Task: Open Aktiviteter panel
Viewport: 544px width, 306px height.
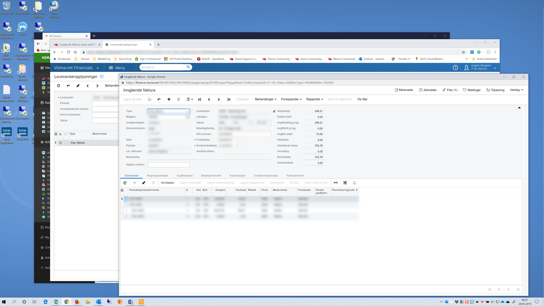Action: point(428,90)
